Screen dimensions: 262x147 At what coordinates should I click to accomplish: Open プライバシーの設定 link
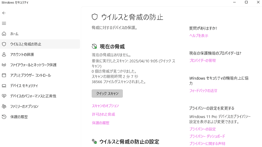(202, 129)
